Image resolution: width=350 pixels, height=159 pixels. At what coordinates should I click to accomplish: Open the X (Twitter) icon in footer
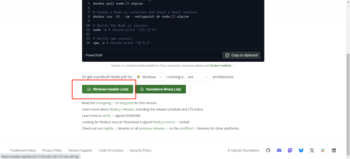click(312, 150)
